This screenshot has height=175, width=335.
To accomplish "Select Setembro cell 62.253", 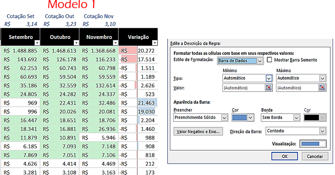I will pos(20,68).
